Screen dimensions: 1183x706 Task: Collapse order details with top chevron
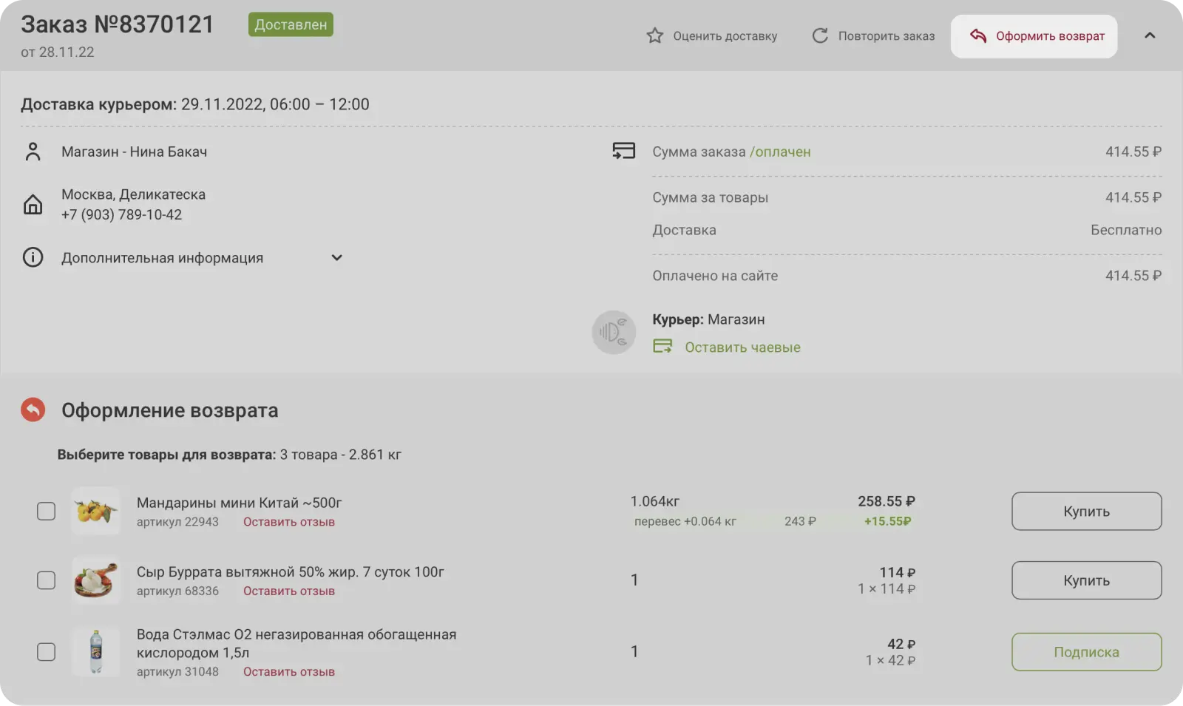pyautogui.click(x=1150, y=35)
